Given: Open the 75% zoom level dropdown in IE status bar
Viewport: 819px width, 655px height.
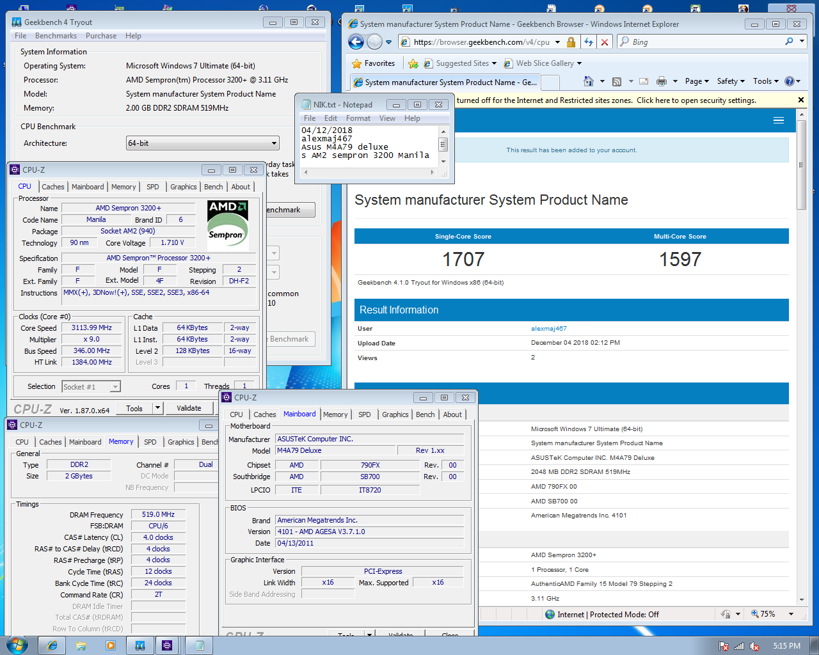Looking at the screenshot, I should click(x=791, y=614).
